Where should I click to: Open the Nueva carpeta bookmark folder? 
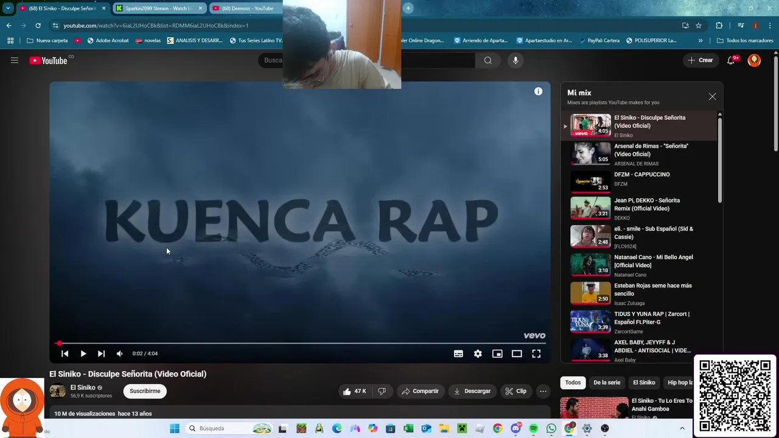[x=47, y=41]
